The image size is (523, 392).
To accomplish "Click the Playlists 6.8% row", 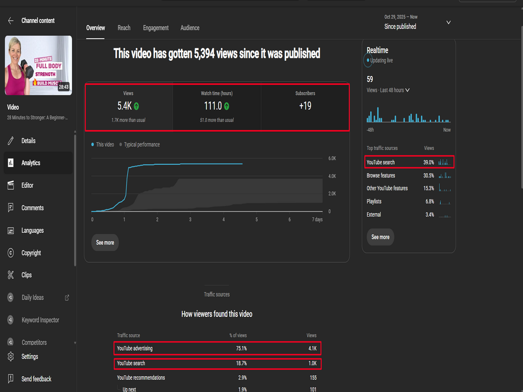I will pyautogui.click(x=409, y=201).
